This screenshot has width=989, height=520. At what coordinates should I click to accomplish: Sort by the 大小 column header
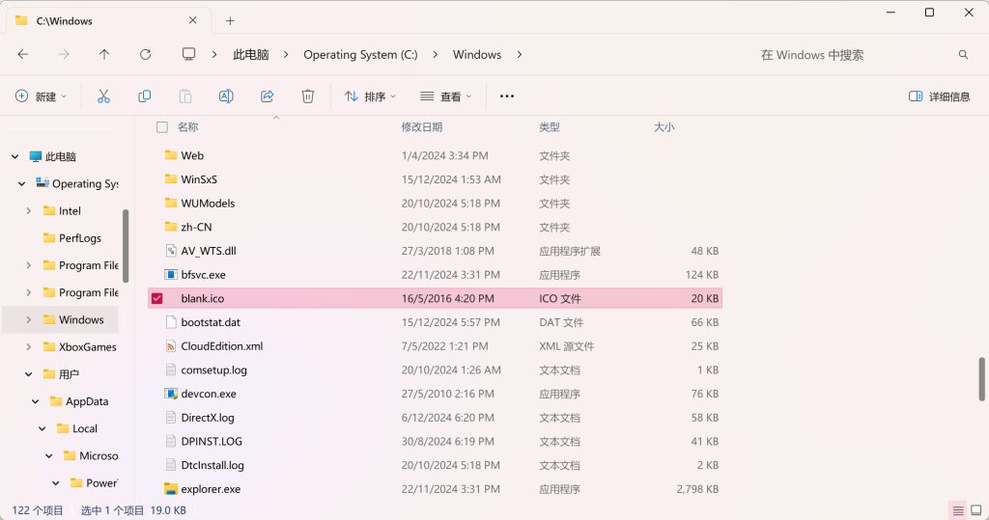(x=664, y=127)
